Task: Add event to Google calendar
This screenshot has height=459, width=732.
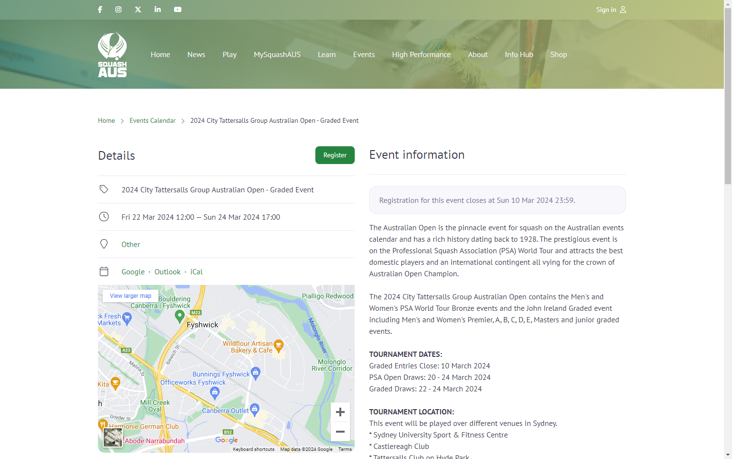Action: 133,272
